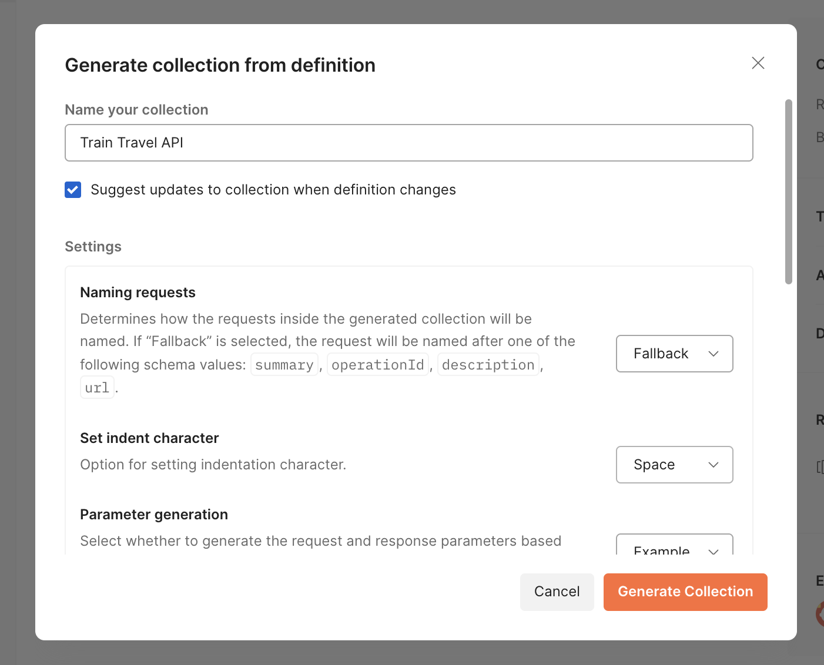Open the Set indent character dropdown
Viewport: 824px width, 665px height.
[674, 465]
